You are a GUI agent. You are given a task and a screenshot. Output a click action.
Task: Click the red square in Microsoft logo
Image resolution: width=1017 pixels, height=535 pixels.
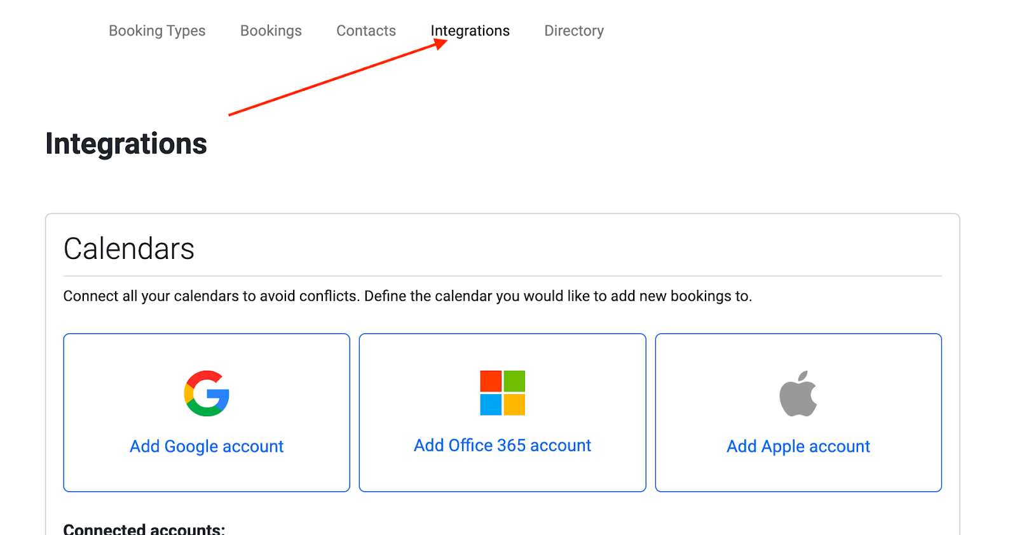pyautogui.click(x=491, y=381)
